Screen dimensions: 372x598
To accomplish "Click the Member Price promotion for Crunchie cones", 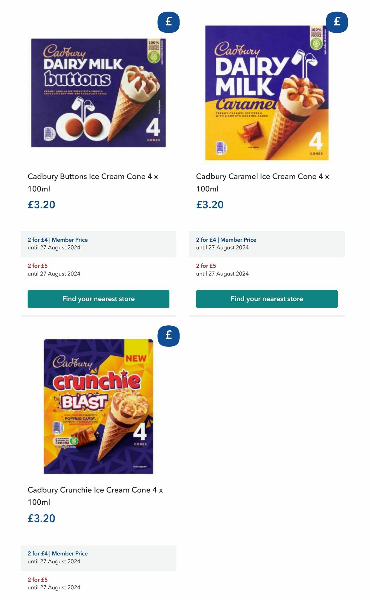I will [x=57, y=553].
